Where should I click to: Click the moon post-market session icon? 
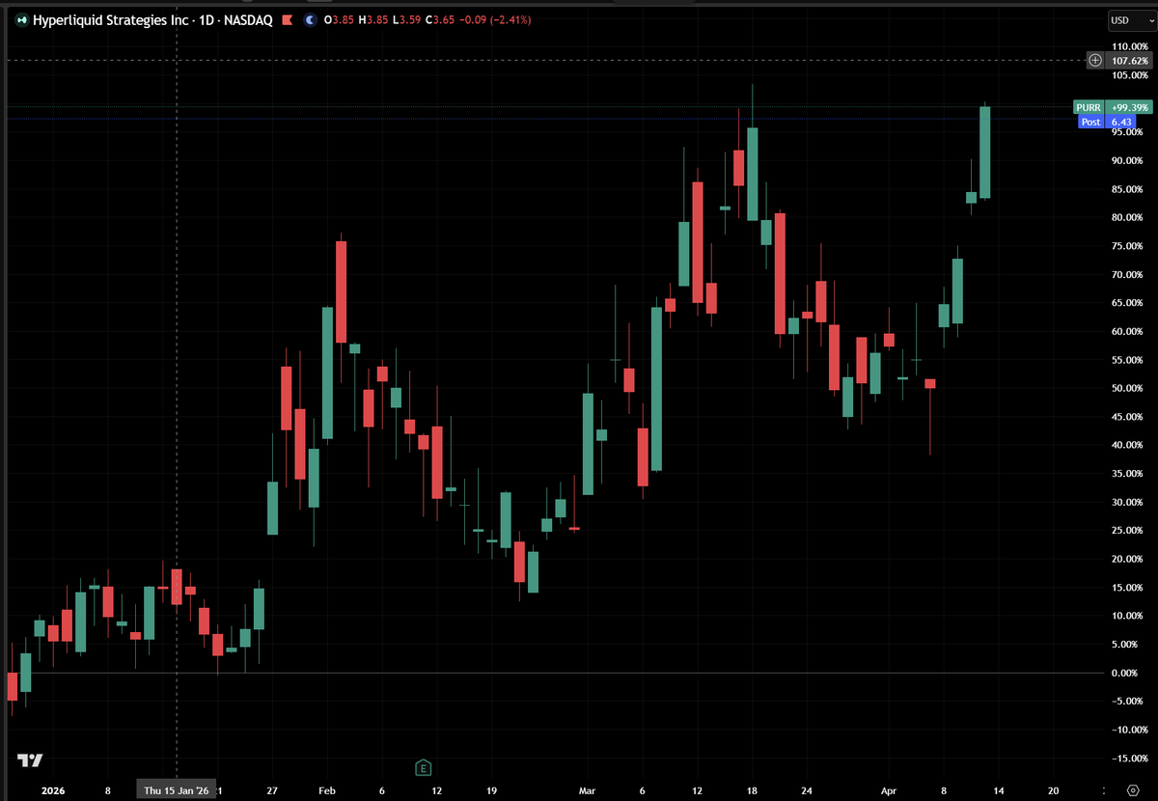click(x=309, y=19)
